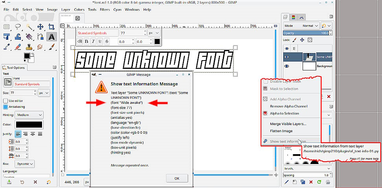
Task: Select the Text tool in the toolbox
Action: [x=51, y=37]
